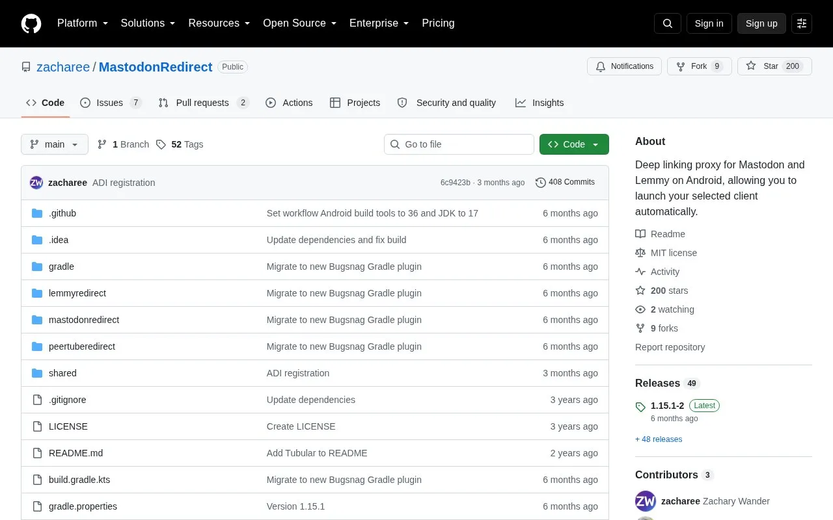The image size is (833, 520).
Task: View the 408 Commits history link
Action: coord(565,183)
